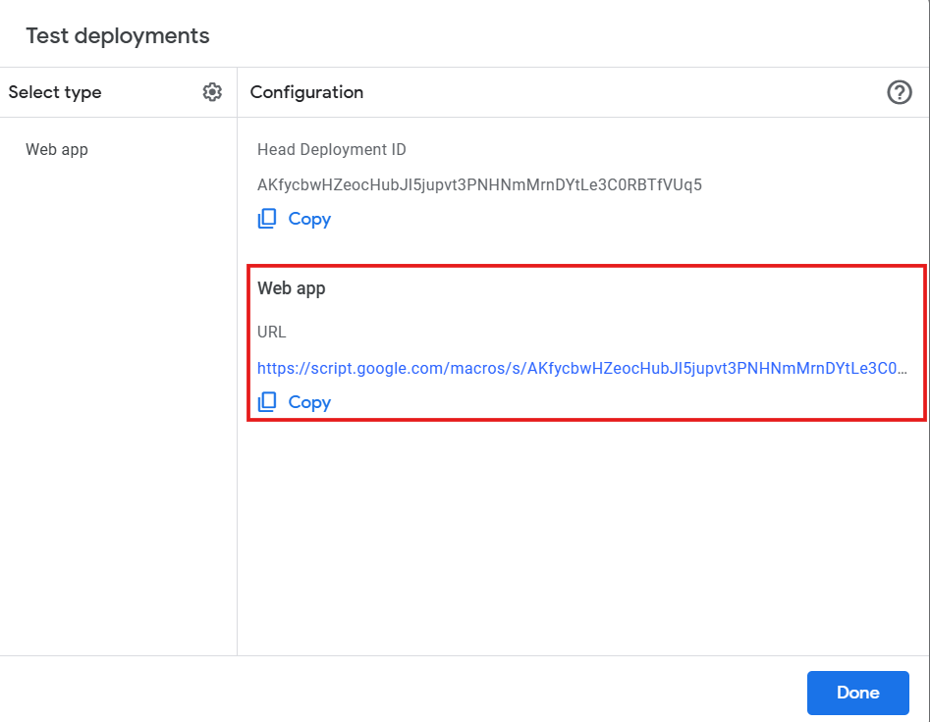Open help via the question mark icon
Viewport: 930px width, 722px height.
coord(899,92)
